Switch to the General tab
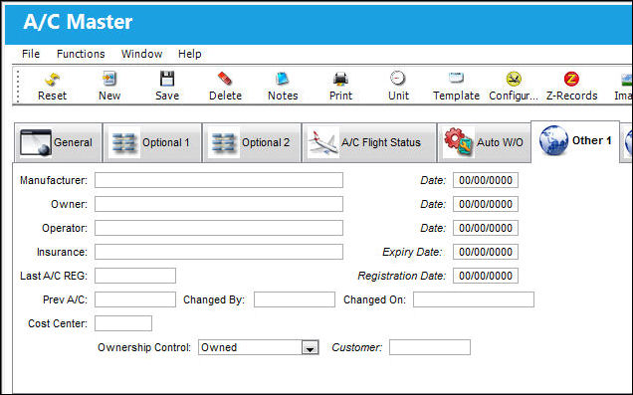633x395 pixels. click(58, 143)
